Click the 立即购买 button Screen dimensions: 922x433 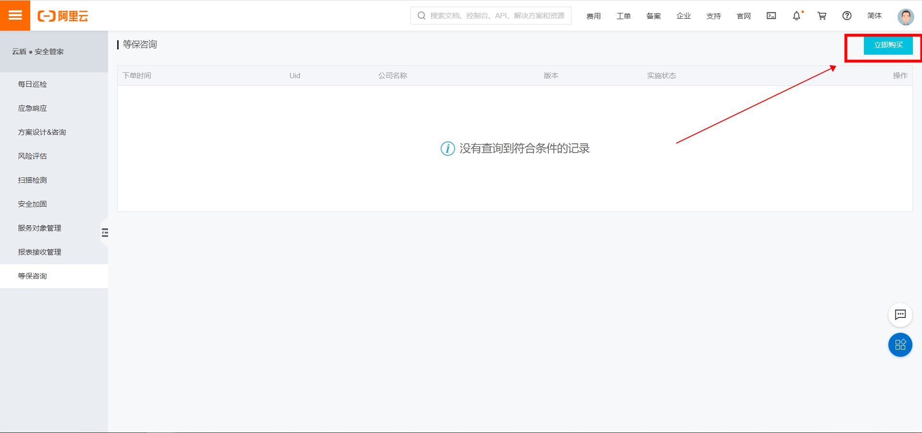[888, 45]
